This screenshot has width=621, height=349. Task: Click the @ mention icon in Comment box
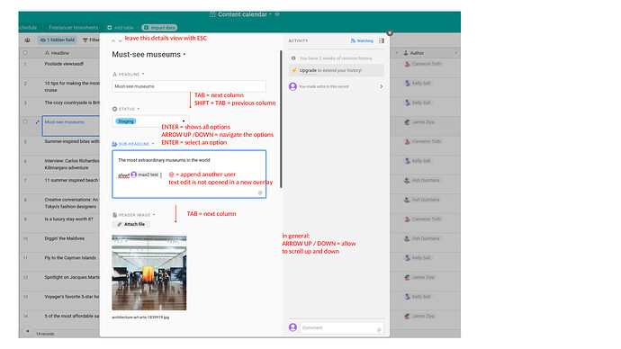(x=379, y=329)
